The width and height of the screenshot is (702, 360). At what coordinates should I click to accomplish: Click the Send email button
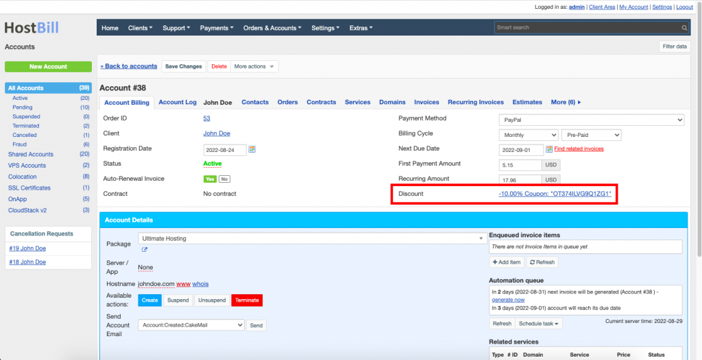(256, 326)
